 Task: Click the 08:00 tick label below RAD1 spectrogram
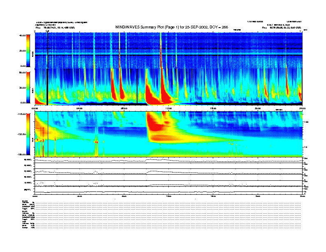[x=124, y=108]
